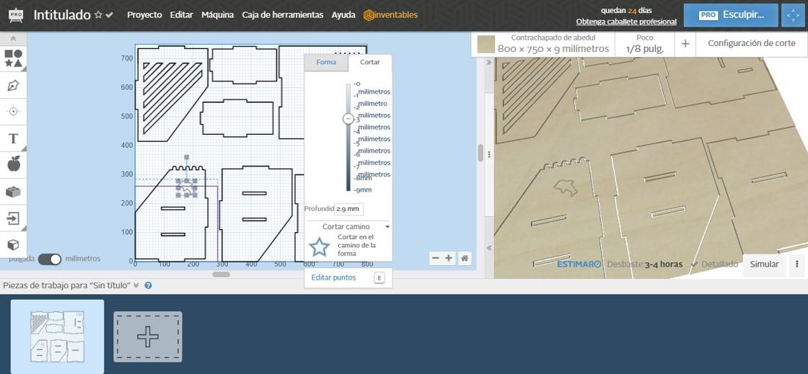Toggle pulgada/milímetros unit switch
Screen dimensions: 808x374
[x=50, y=259]
